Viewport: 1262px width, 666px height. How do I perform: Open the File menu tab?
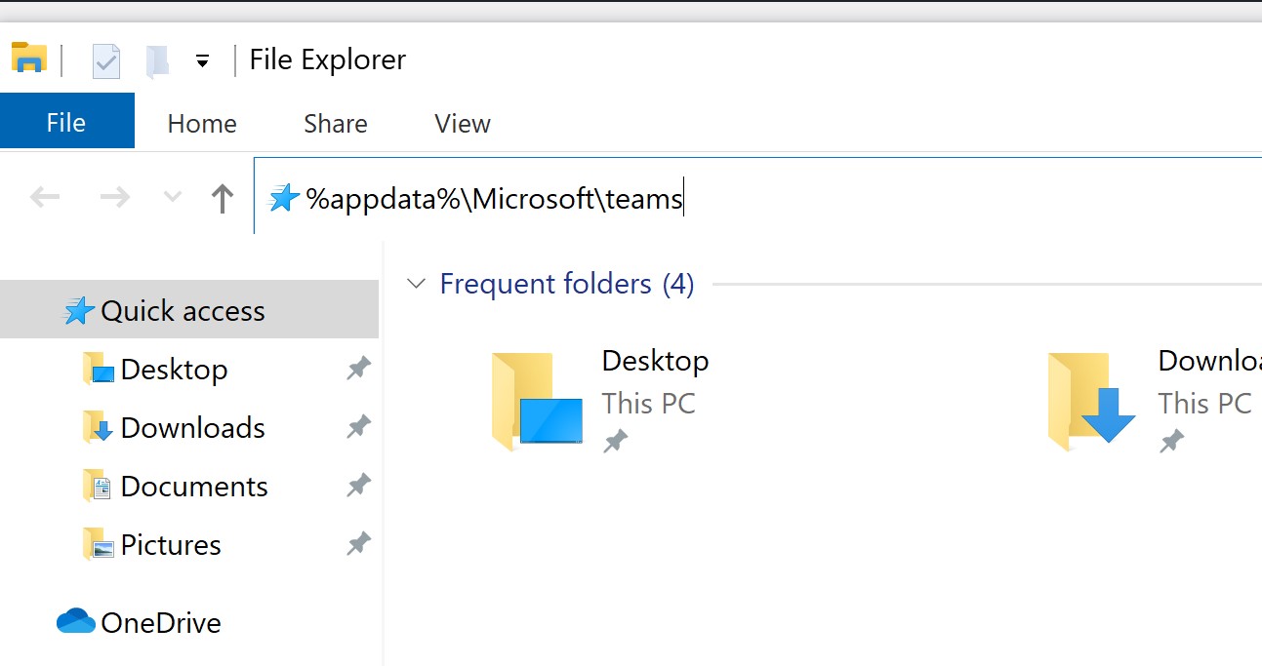click(x=66, y=123)
